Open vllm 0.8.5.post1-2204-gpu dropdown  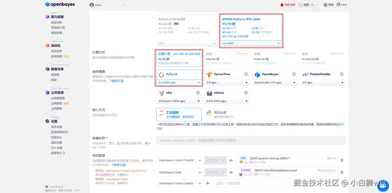click(179, 101)
